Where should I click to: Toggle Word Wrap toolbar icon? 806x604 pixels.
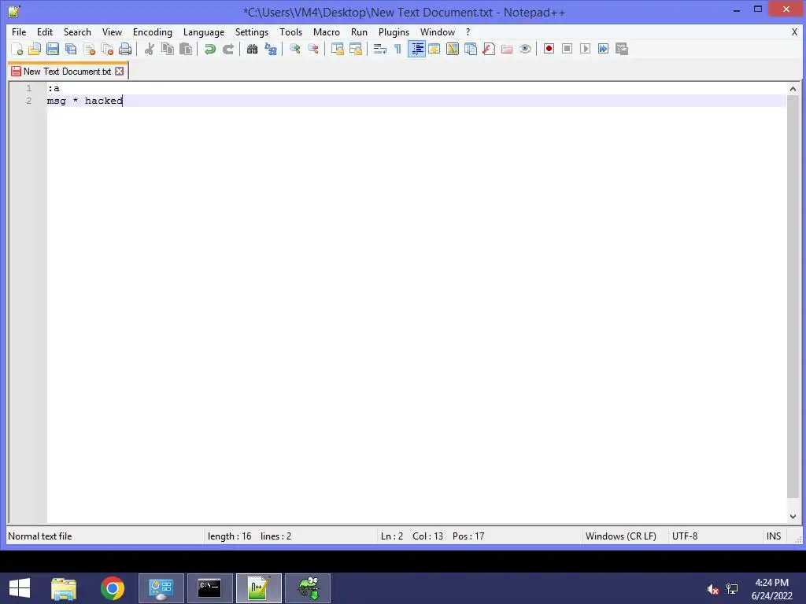(380, 49)
